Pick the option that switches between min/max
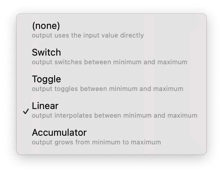Viewport: 223px width, 174px height. click(46, 53)
